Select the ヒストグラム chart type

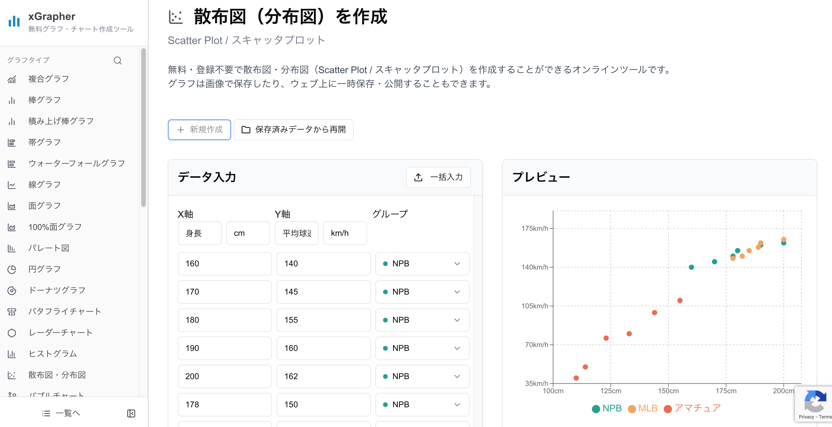tap(52, 354)
